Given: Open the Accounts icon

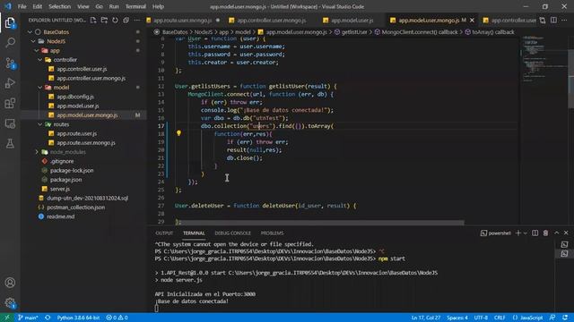Looking at the screenshot, I should click(10, 283).
